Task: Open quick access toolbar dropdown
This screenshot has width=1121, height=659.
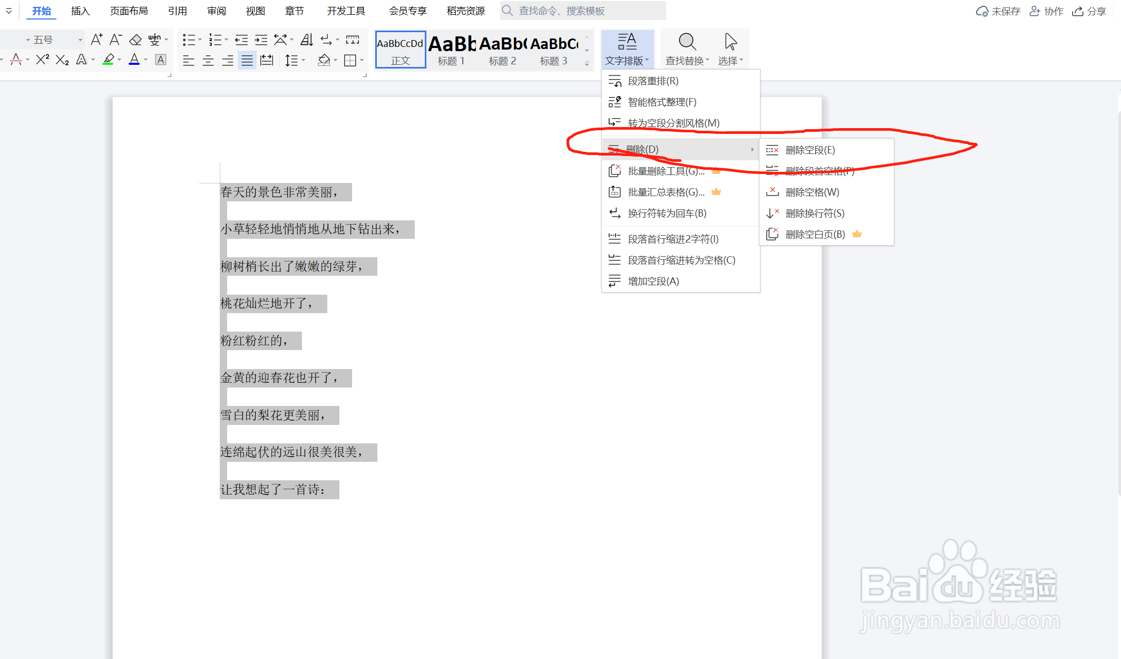Action: 9,11
